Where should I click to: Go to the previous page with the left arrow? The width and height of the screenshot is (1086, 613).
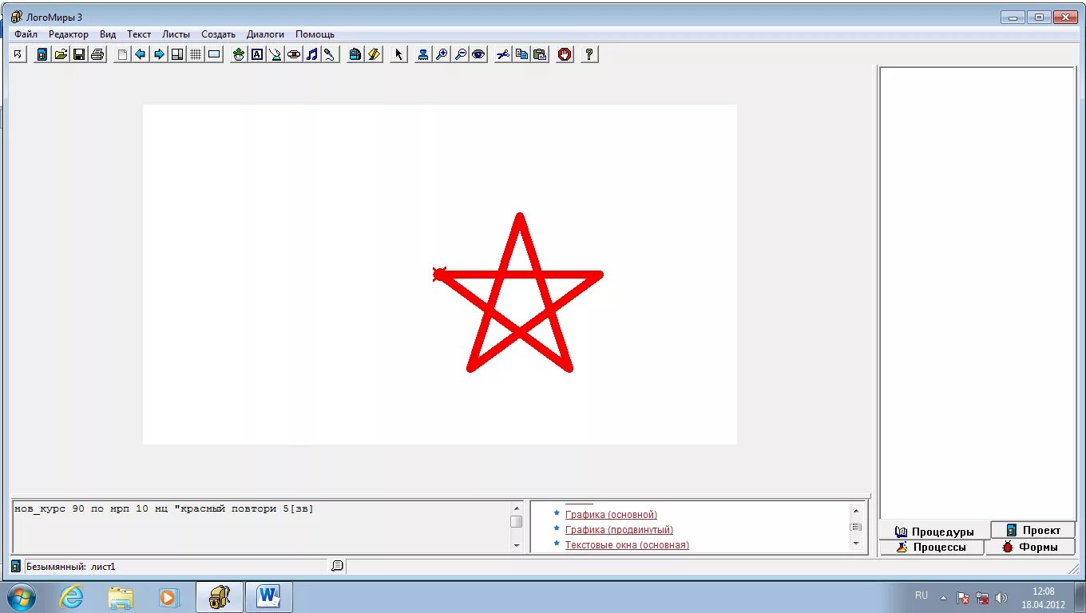[141, 54]
